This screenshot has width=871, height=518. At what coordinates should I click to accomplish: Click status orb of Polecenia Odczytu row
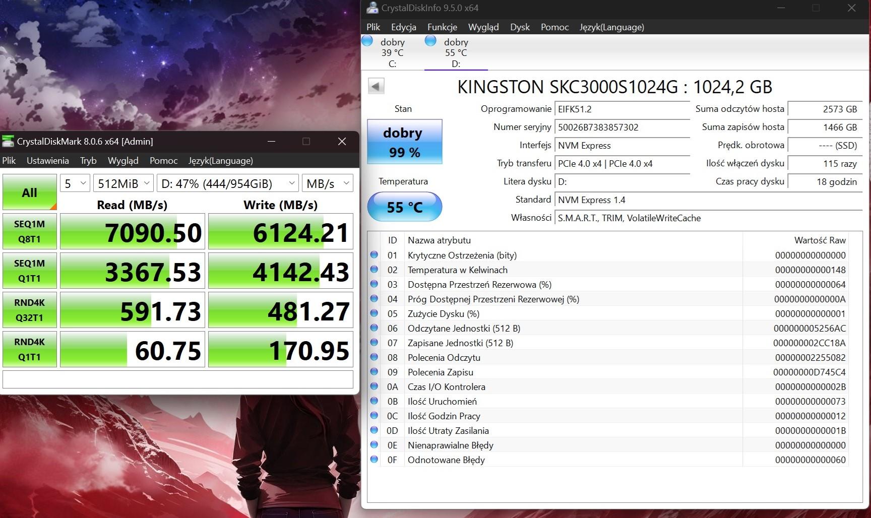pos(374,357)
